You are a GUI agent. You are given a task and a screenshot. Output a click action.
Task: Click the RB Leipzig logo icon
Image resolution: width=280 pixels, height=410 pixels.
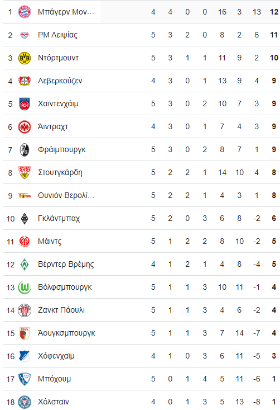[25, 35]
